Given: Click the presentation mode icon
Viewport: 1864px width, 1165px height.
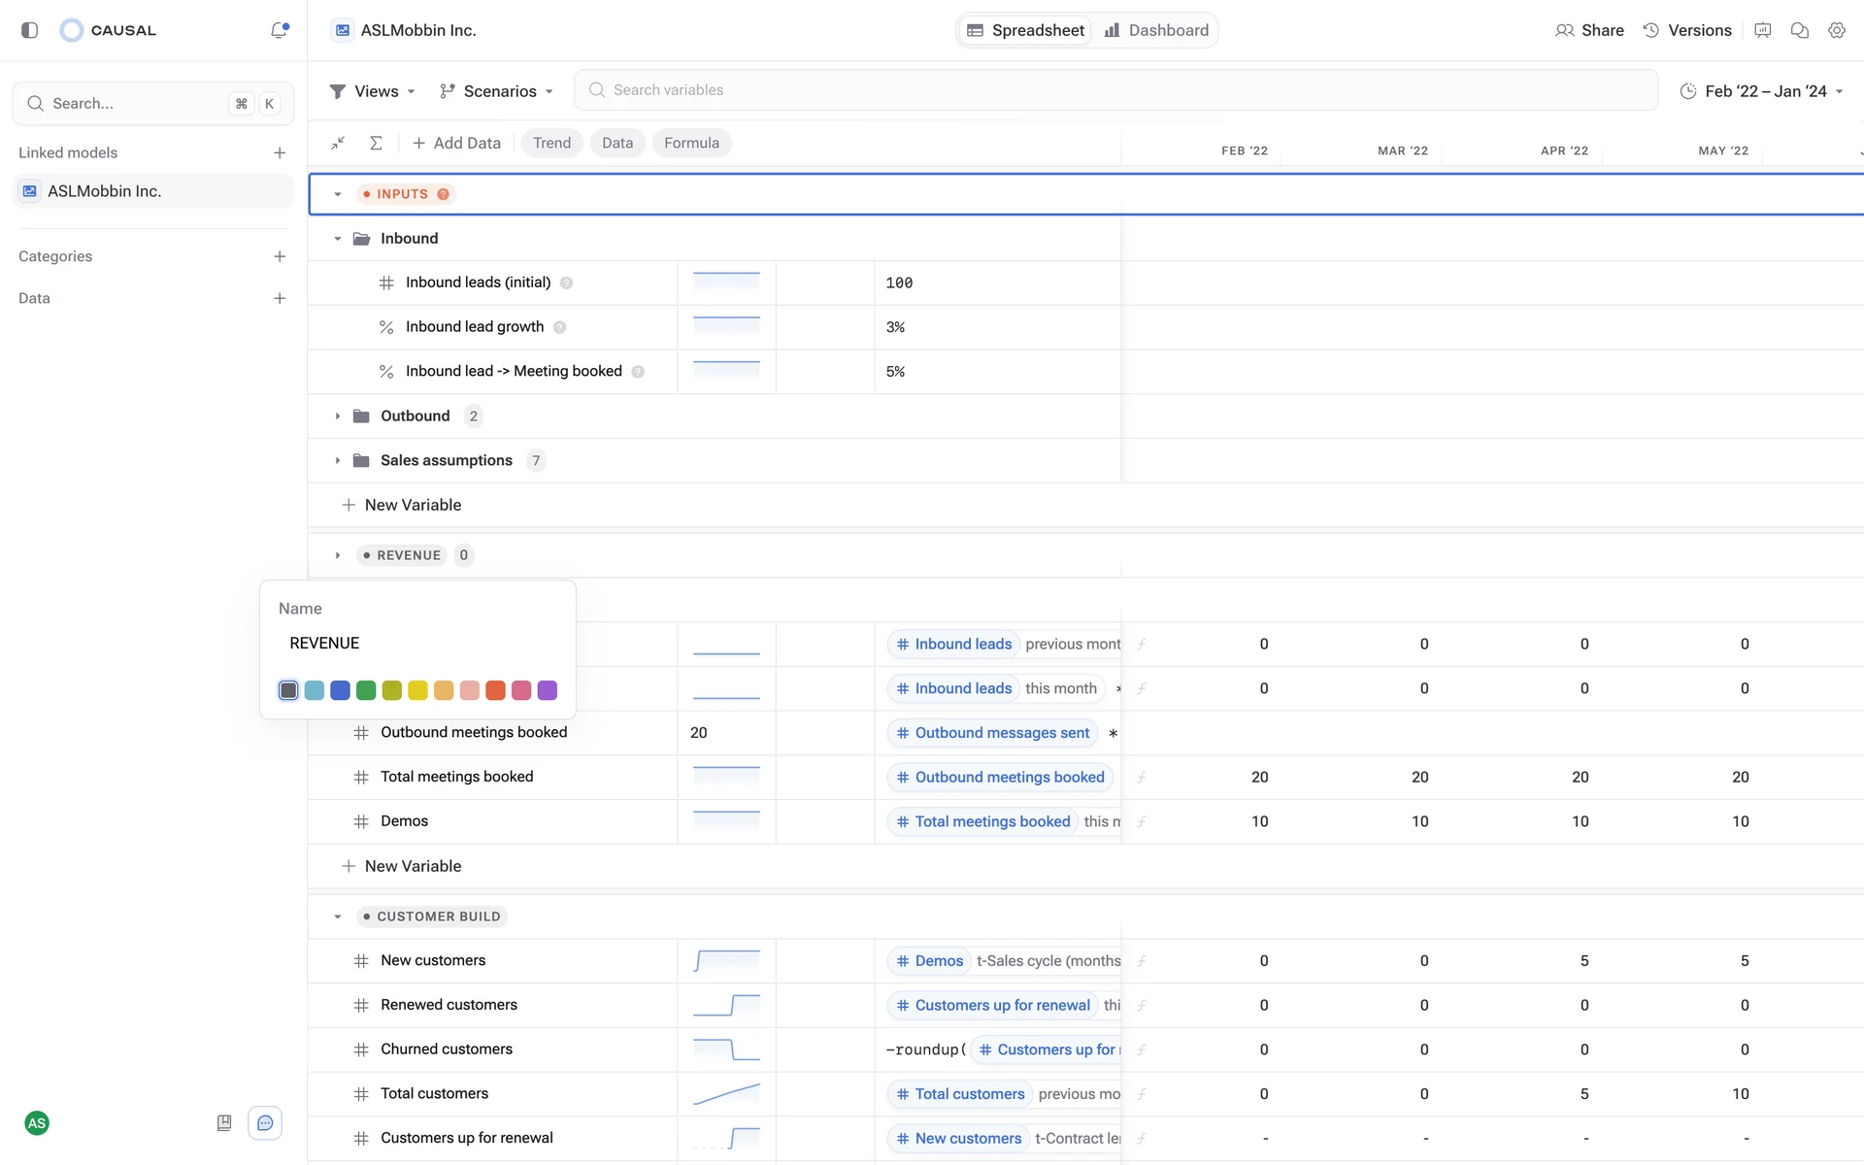Looking at the screenshot, I should click(x=1762, y=30).
